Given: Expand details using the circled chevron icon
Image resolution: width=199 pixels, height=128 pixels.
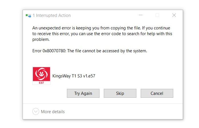Looking at the screenshot, I should tap(36, 112).
